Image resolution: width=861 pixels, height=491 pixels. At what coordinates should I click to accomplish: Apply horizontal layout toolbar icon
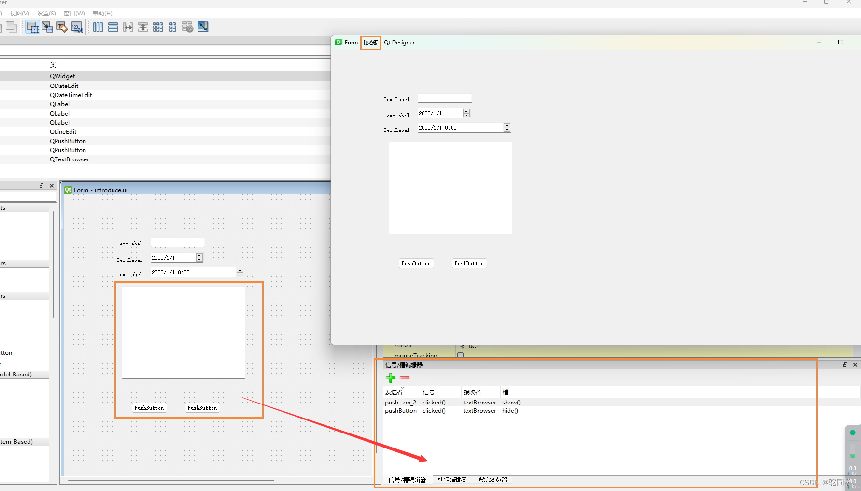(98, 27)
